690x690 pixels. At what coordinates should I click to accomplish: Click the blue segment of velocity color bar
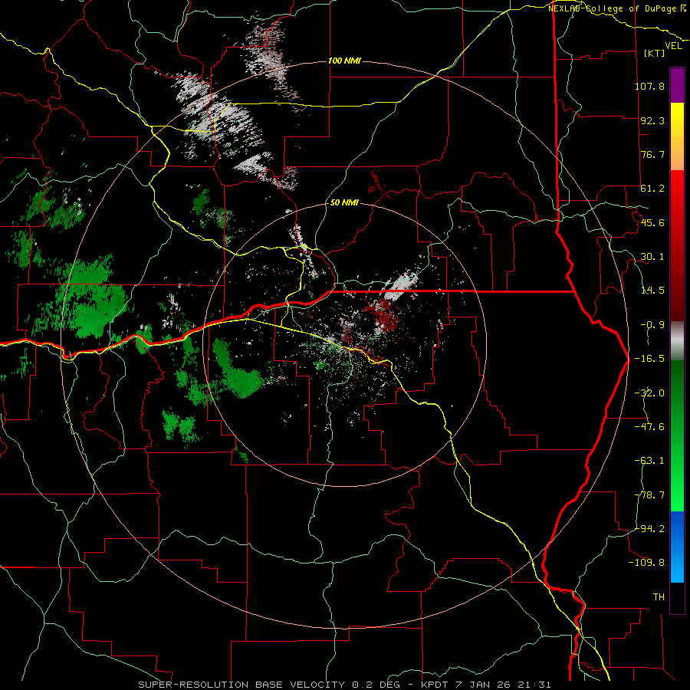pyautogui.click(x=677, y=547)
